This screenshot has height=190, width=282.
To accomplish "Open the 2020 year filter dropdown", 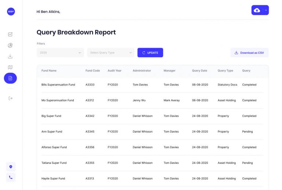I will pos(60,53).
